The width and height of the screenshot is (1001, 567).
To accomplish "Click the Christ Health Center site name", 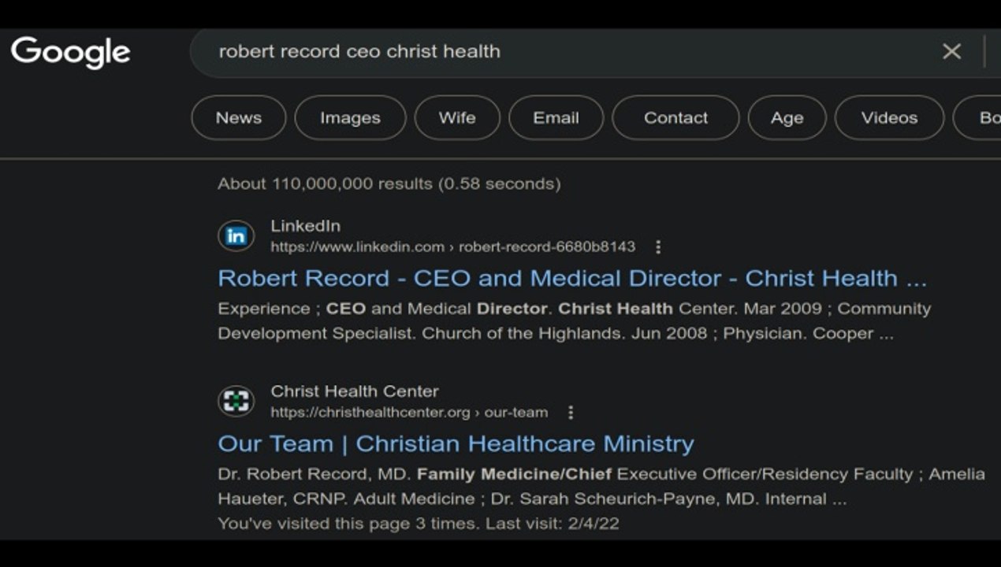I will (355, 391).
